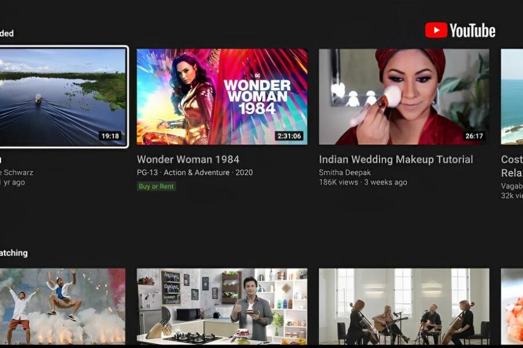Screen dimensions: 523x348
Task: Click the PG-13 Action & Adventure 2020 line
Action: tap(195, 172)
